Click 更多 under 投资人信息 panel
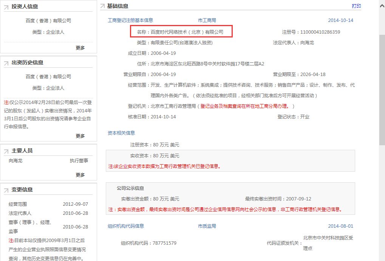Viewport: 385px width, 261px height. 80,48
